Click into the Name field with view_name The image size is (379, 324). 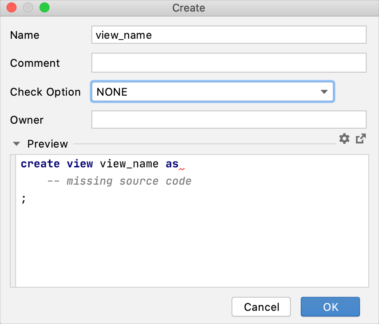coord(229,35)
